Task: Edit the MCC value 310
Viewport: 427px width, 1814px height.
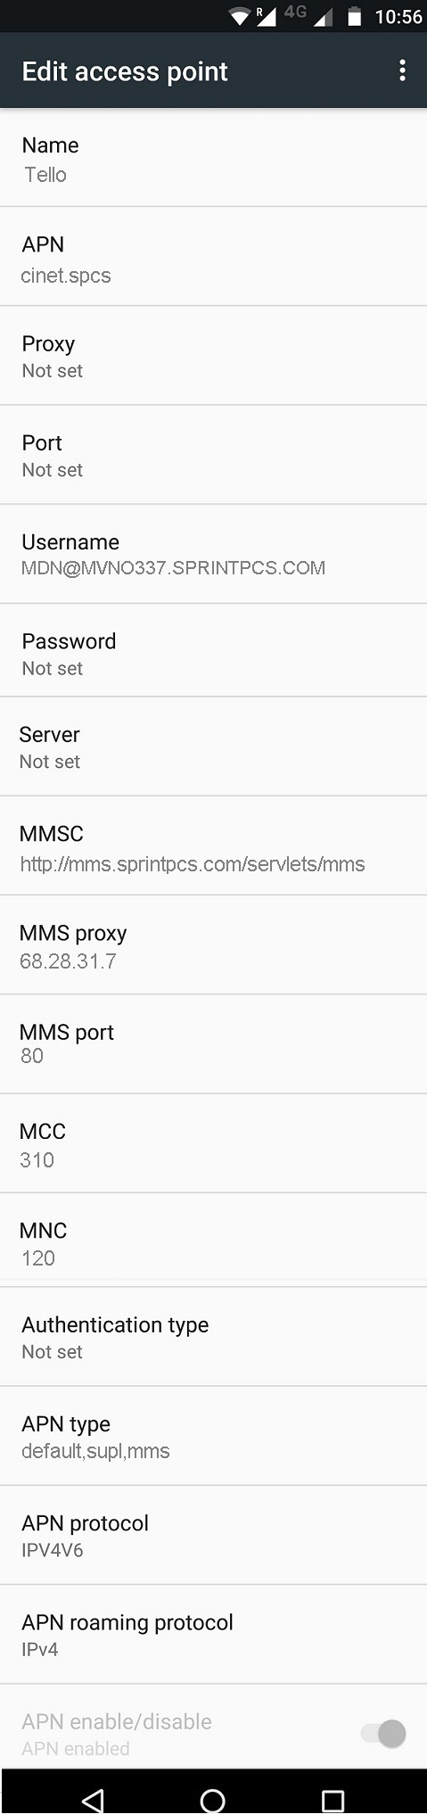Action: [x=213, y=1143]
